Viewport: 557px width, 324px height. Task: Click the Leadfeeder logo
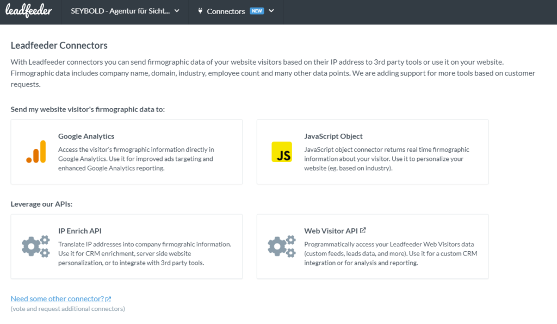(x=28, y=11)
